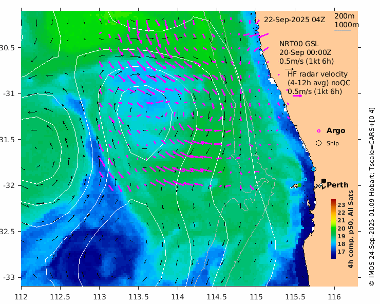Click the 114.5 longitude axis label

coord(217,297)
